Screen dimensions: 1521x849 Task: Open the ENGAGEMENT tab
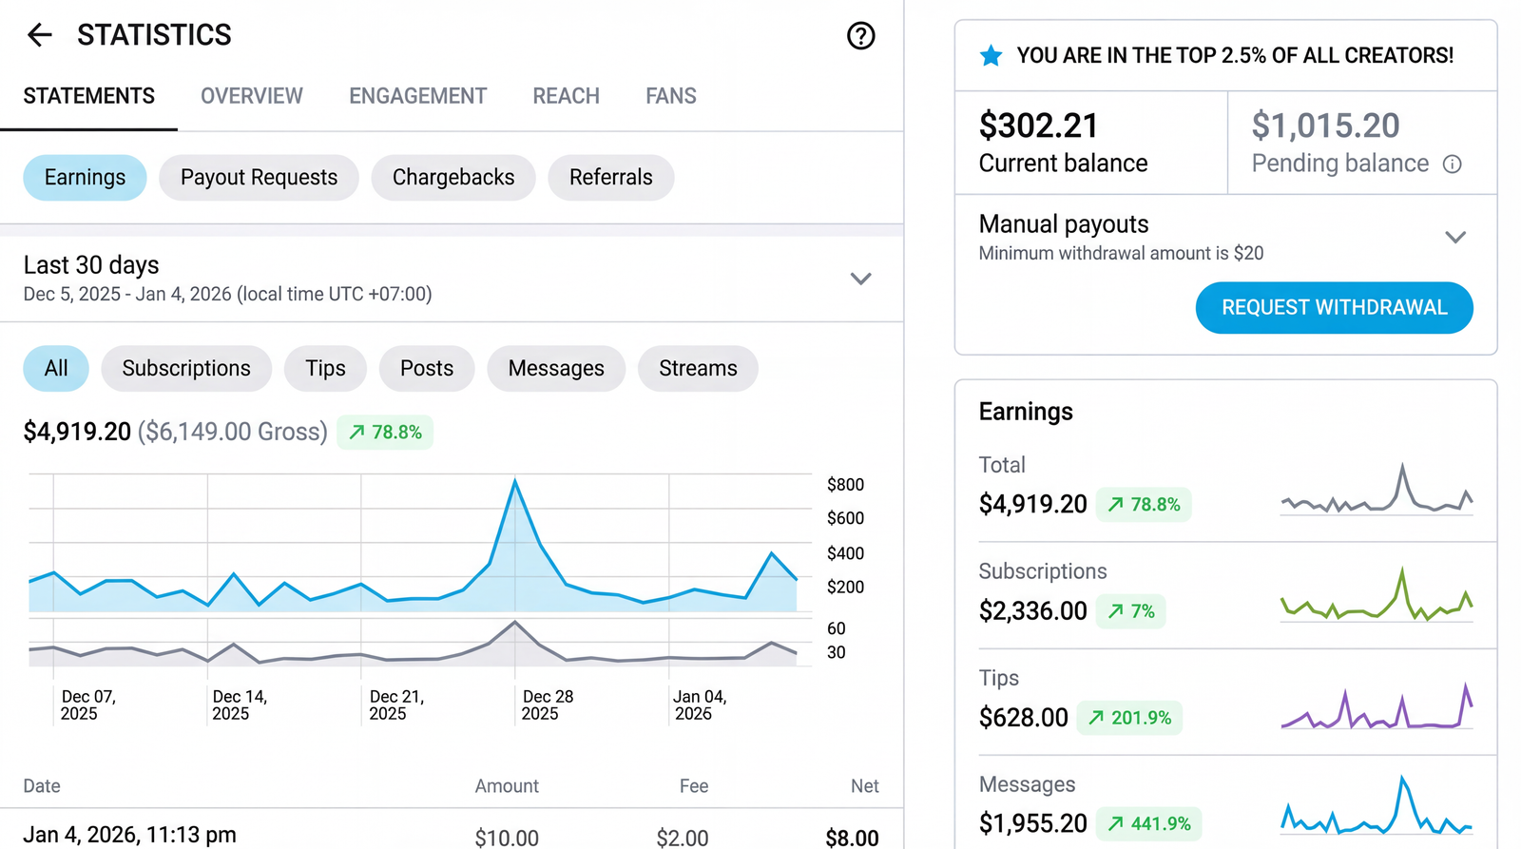pos(417,96)
